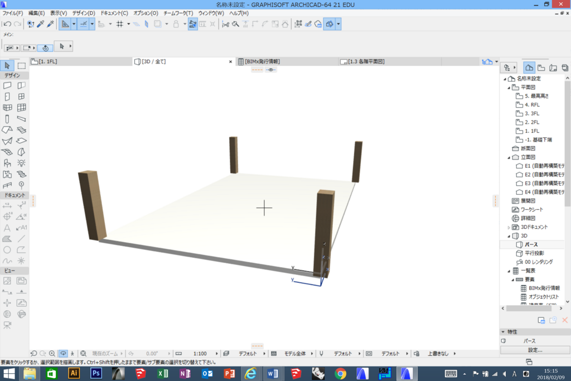This screenshot has width=571, height=381.
Task: Open Project Map icon in Navigator
Action: point(529,67)
